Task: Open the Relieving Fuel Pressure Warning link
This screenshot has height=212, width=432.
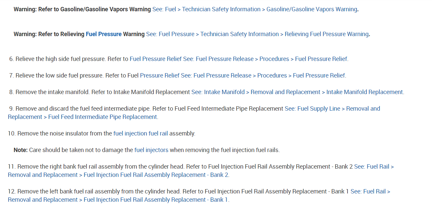Action: (x=257, y=34)
